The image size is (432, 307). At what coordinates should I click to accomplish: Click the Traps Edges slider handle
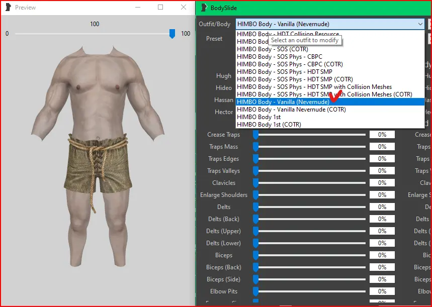pos(255,159)
